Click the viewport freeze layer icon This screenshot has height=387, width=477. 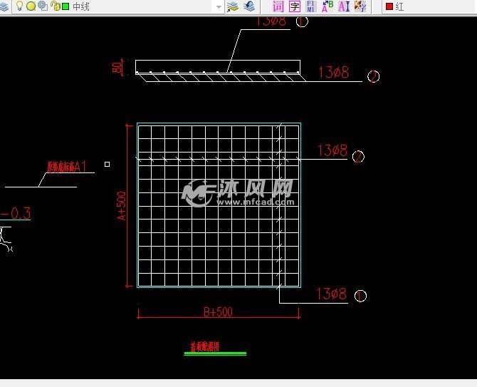tap(43, 6)
